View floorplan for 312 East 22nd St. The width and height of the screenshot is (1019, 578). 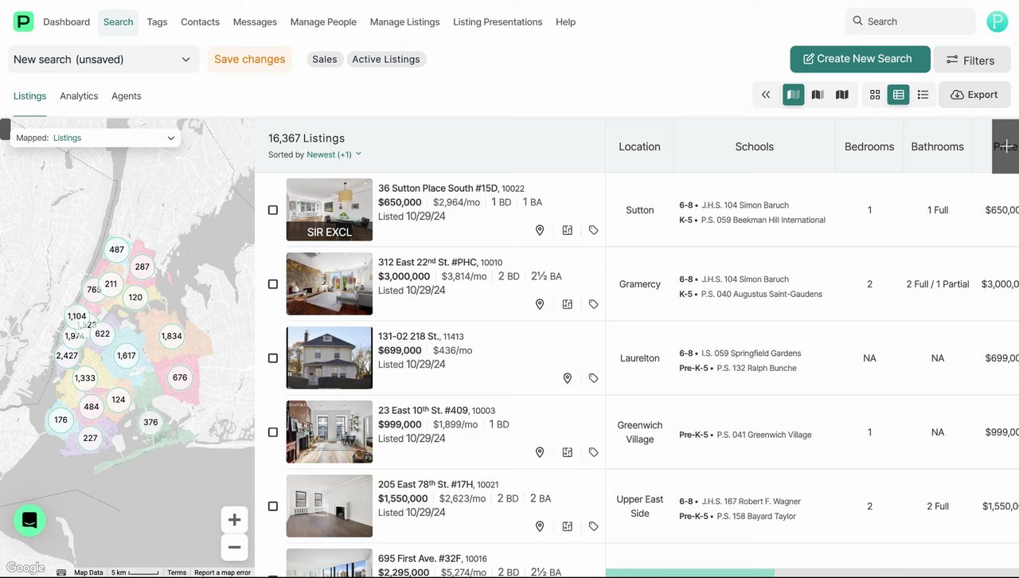[568, 304]
